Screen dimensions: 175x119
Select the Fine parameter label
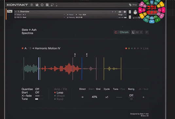(123, 89)
